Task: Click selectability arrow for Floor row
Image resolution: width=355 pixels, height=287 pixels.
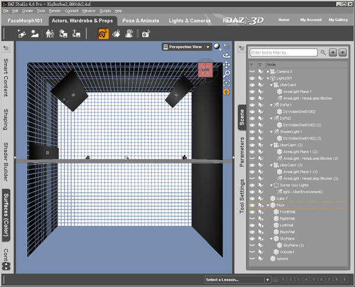Action: pyautogui.click(x=261, y=205)
